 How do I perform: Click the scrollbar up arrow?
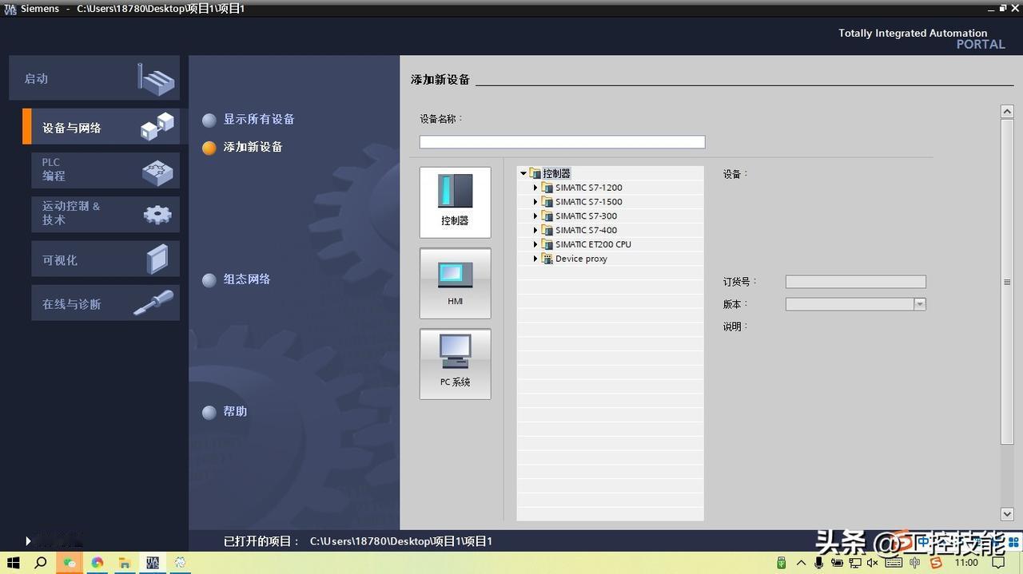(1007, 112)
